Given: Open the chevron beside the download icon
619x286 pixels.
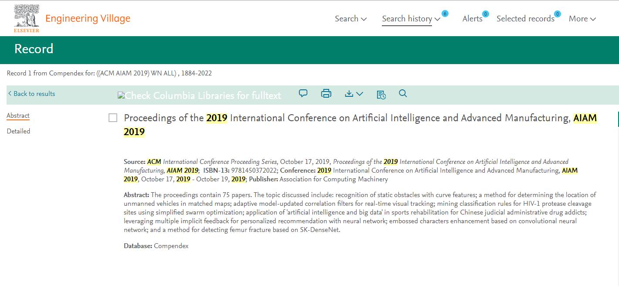Looking at the screenshot, I should pyautogui.click(x=360, y=94).
